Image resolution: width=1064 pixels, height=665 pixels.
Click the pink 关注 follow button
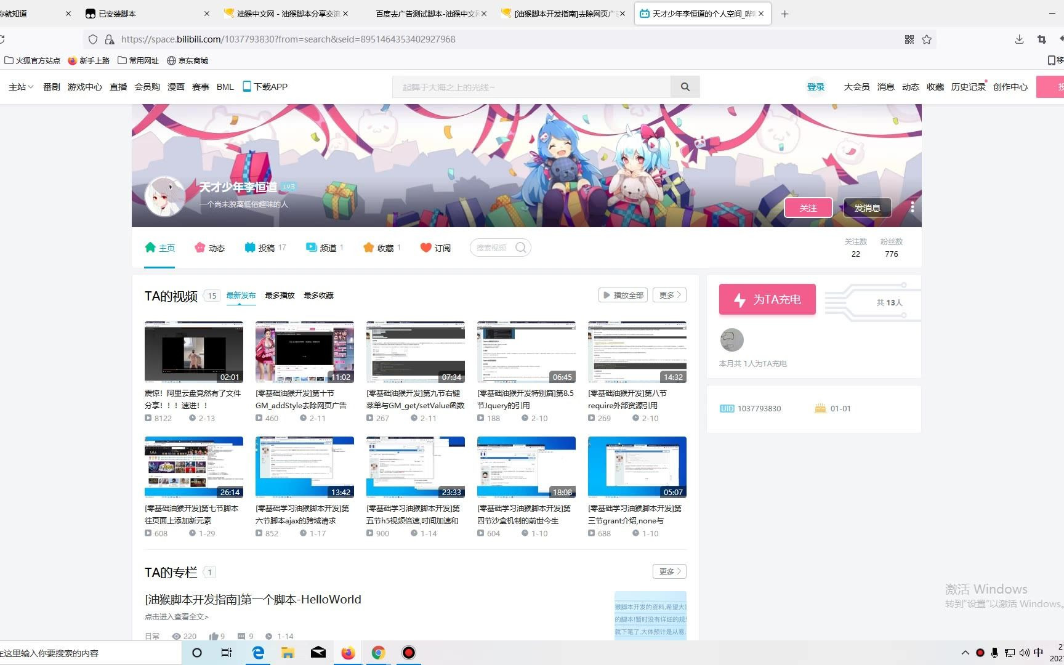pos(808,208)
